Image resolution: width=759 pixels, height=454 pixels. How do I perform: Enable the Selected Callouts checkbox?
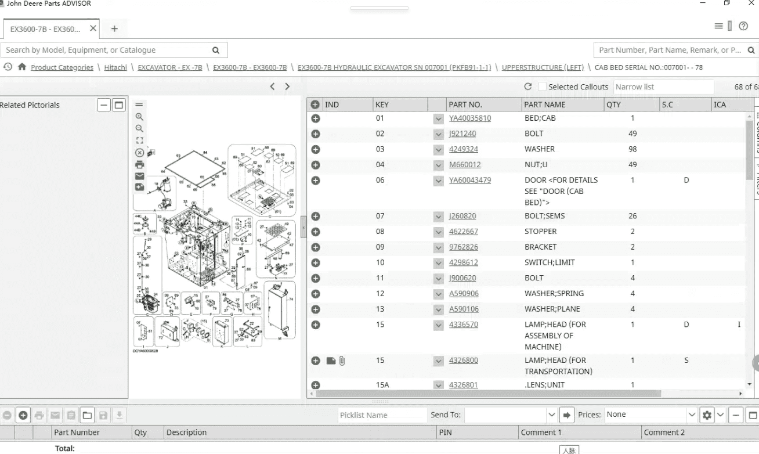point(542,87)
